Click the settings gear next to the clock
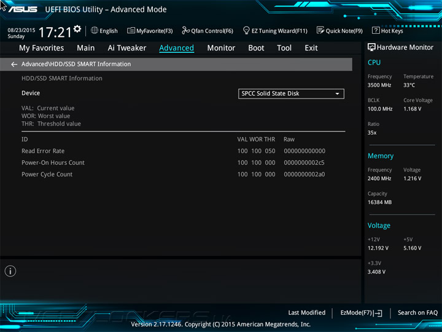The height and width of the screenshot is (332, 442). 77,29
